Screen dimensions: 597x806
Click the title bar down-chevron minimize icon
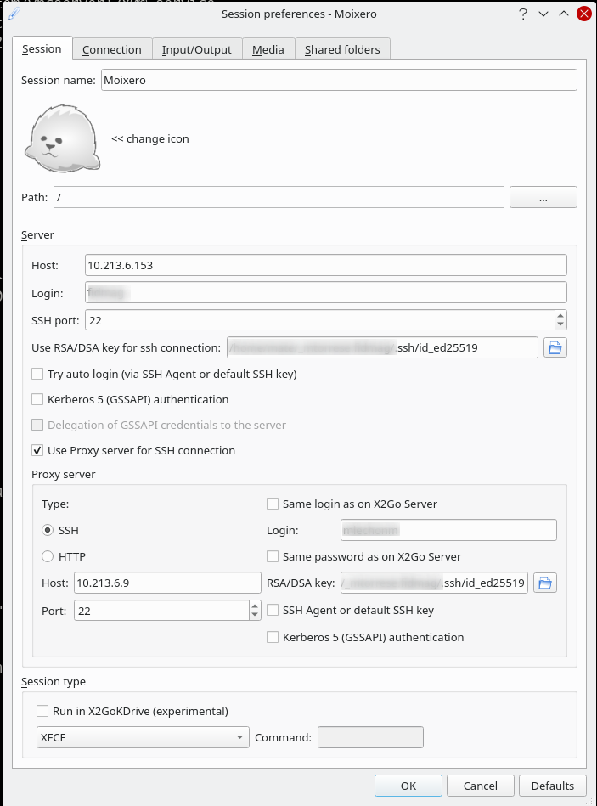[543, 14]
